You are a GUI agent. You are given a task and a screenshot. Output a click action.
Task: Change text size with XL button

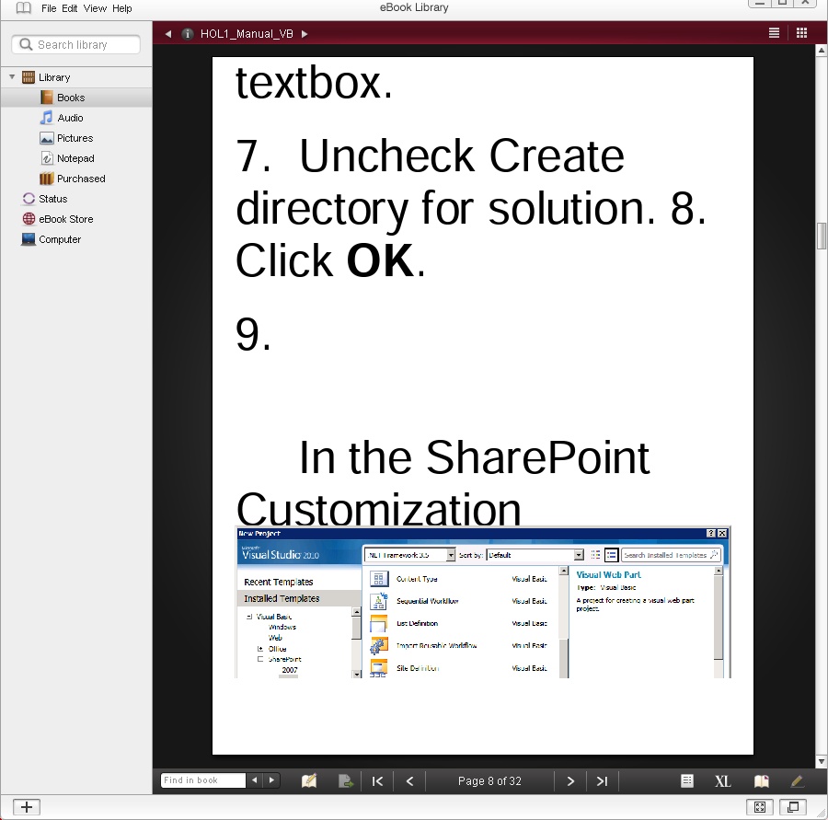click(723, 781)
